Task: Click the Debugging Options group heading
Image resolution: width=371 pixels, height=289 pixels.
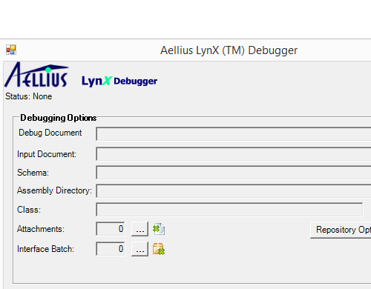Action: click(59, 118)
